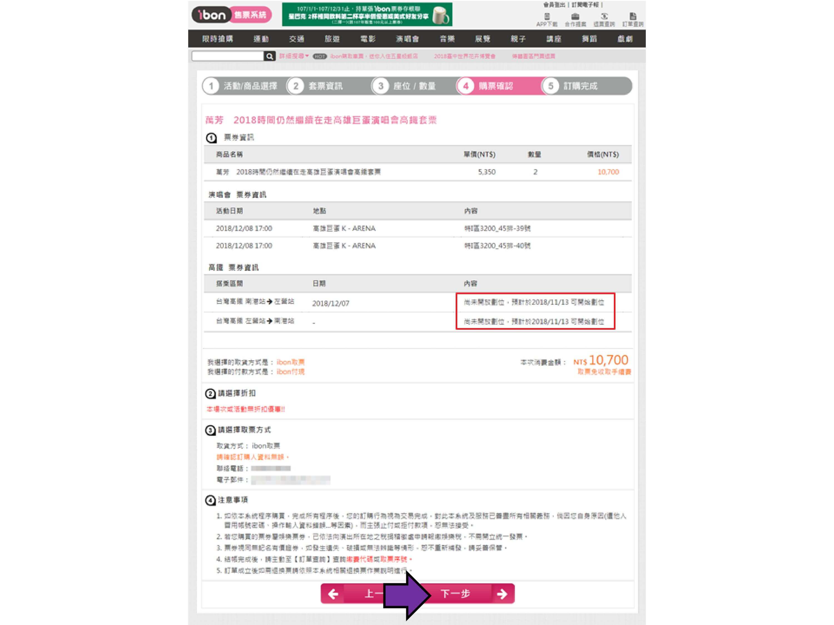Viewport: 834px width, 625px height.
Task: Open the 演唱會 menu category
Action: tap(407, 39)
